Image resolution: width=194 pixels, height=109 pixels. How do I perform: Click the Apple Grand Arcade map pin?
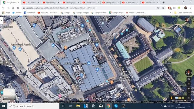[20, 49]
